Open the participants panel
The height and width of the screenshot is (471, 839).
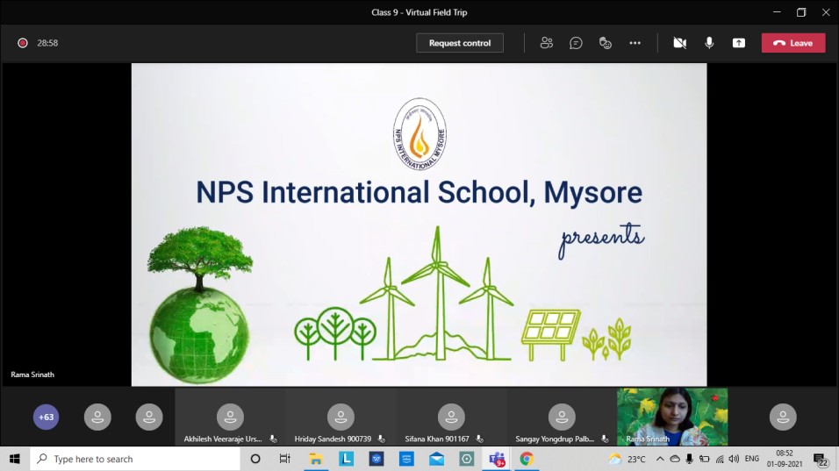[x=547, y=43]
